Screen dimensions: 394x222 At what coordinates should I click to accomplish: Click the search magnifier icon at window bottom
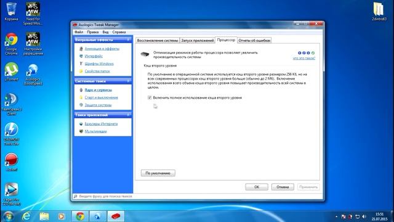pos(75,196)
